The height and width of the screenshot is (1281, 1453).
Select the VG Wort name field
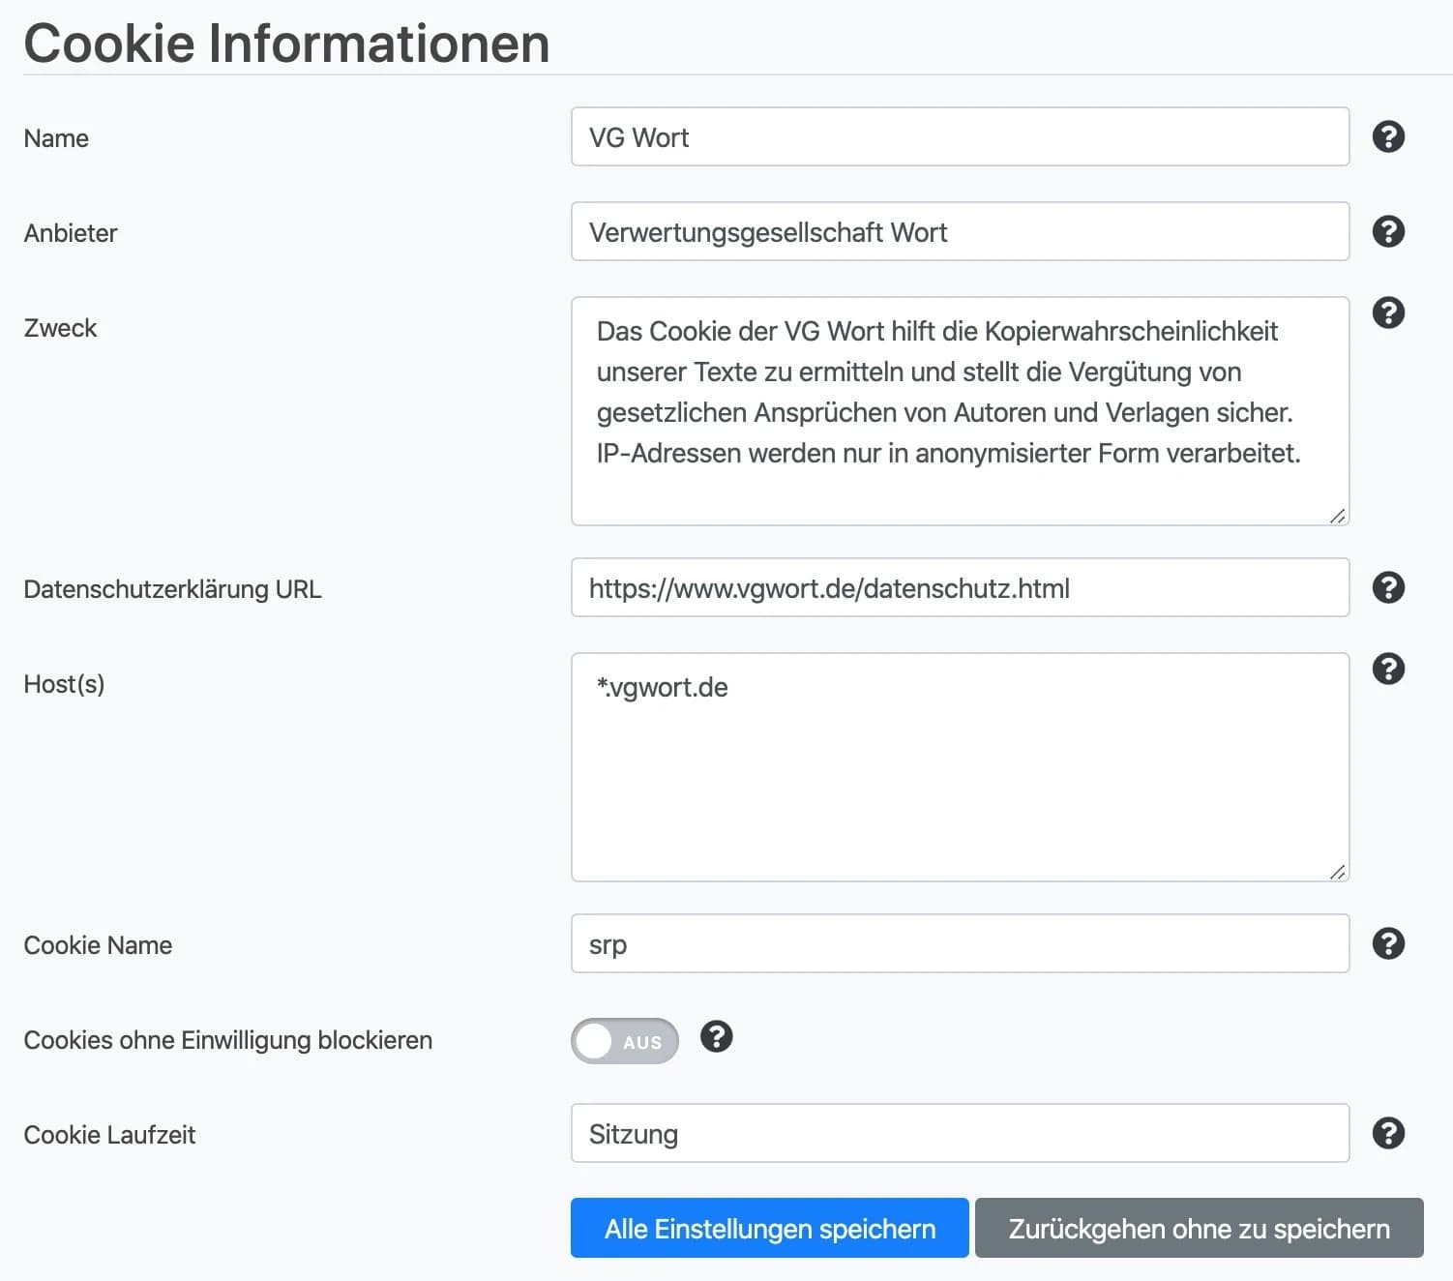[960, 136]
